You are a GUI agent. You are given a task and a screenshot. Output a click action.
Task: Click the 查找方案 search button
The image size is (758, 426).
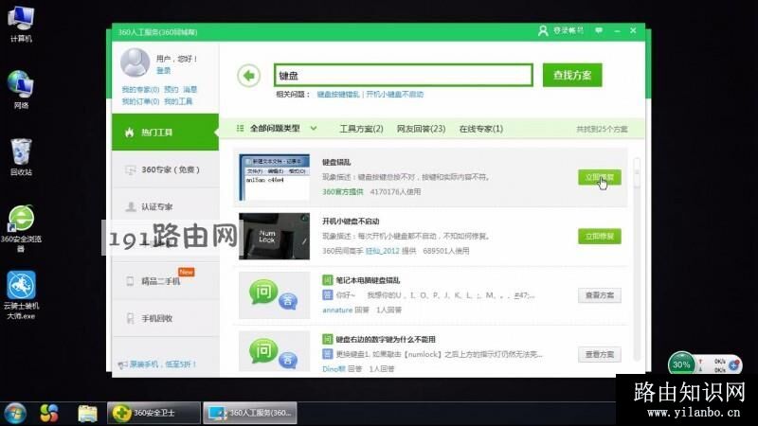[572, 76]
